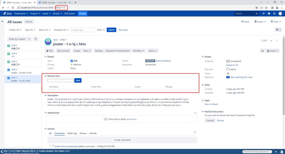This screenshot has height=154, width=285.
Task: Open the Project: All filter dropdown
Action: (x=15, y=30)
